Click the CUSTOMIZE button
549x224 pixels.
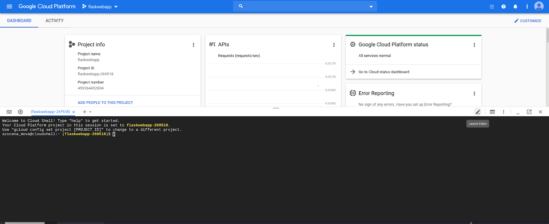pos(528,21)
